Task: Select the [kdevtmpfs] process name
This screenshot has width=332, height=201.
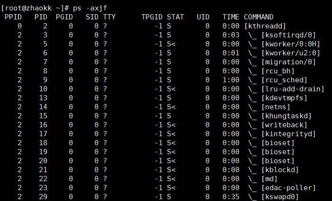Action: pyautogui.click(x=285, y=98)
